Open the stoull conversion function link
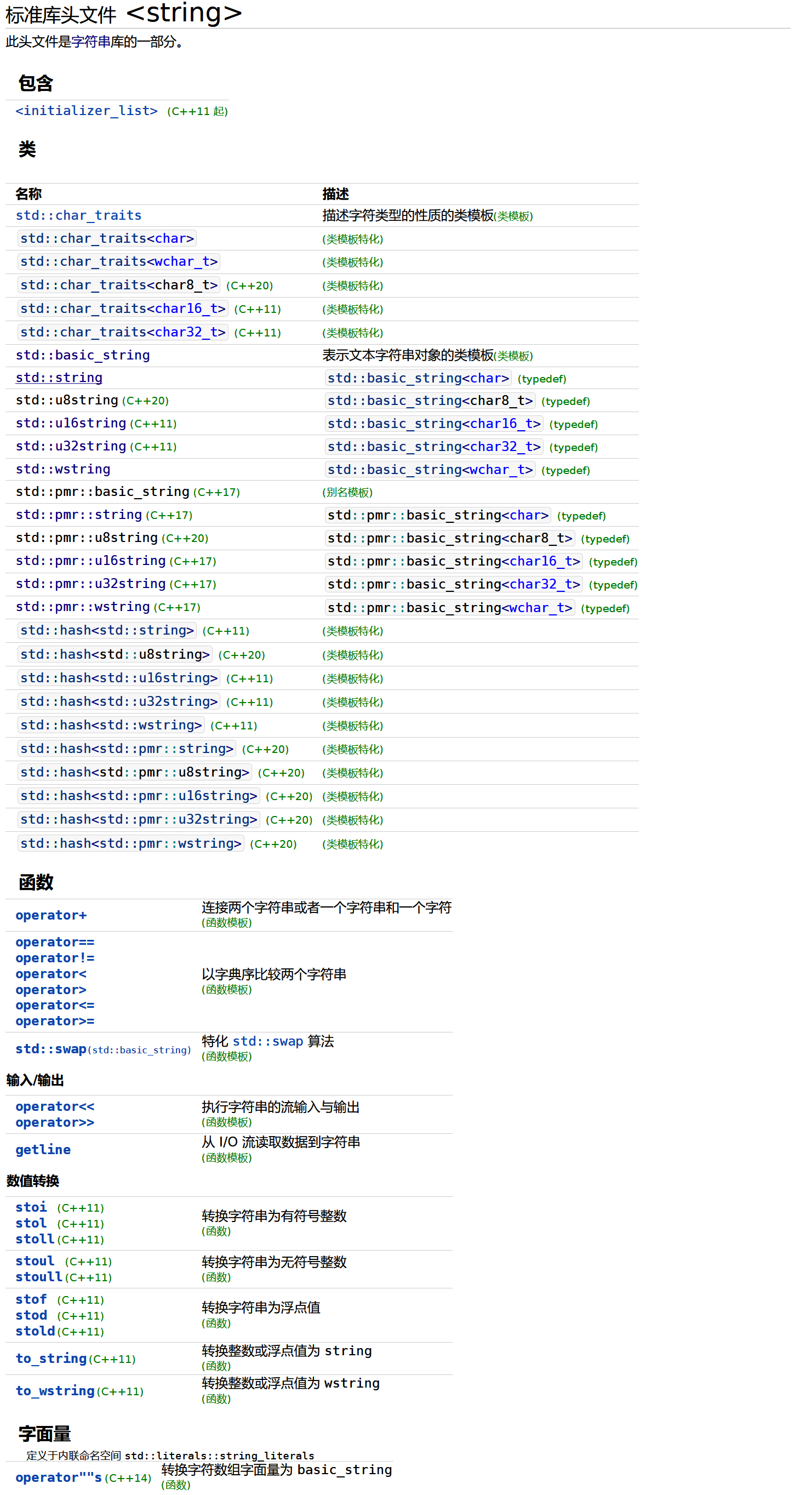Viewport: 800px width, 1495px height. (39, 1277)
